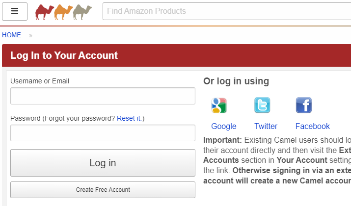The width and height of the screenshot is (351, 206).
Task: Open the Google text link
Action: [x=224, y=127]
